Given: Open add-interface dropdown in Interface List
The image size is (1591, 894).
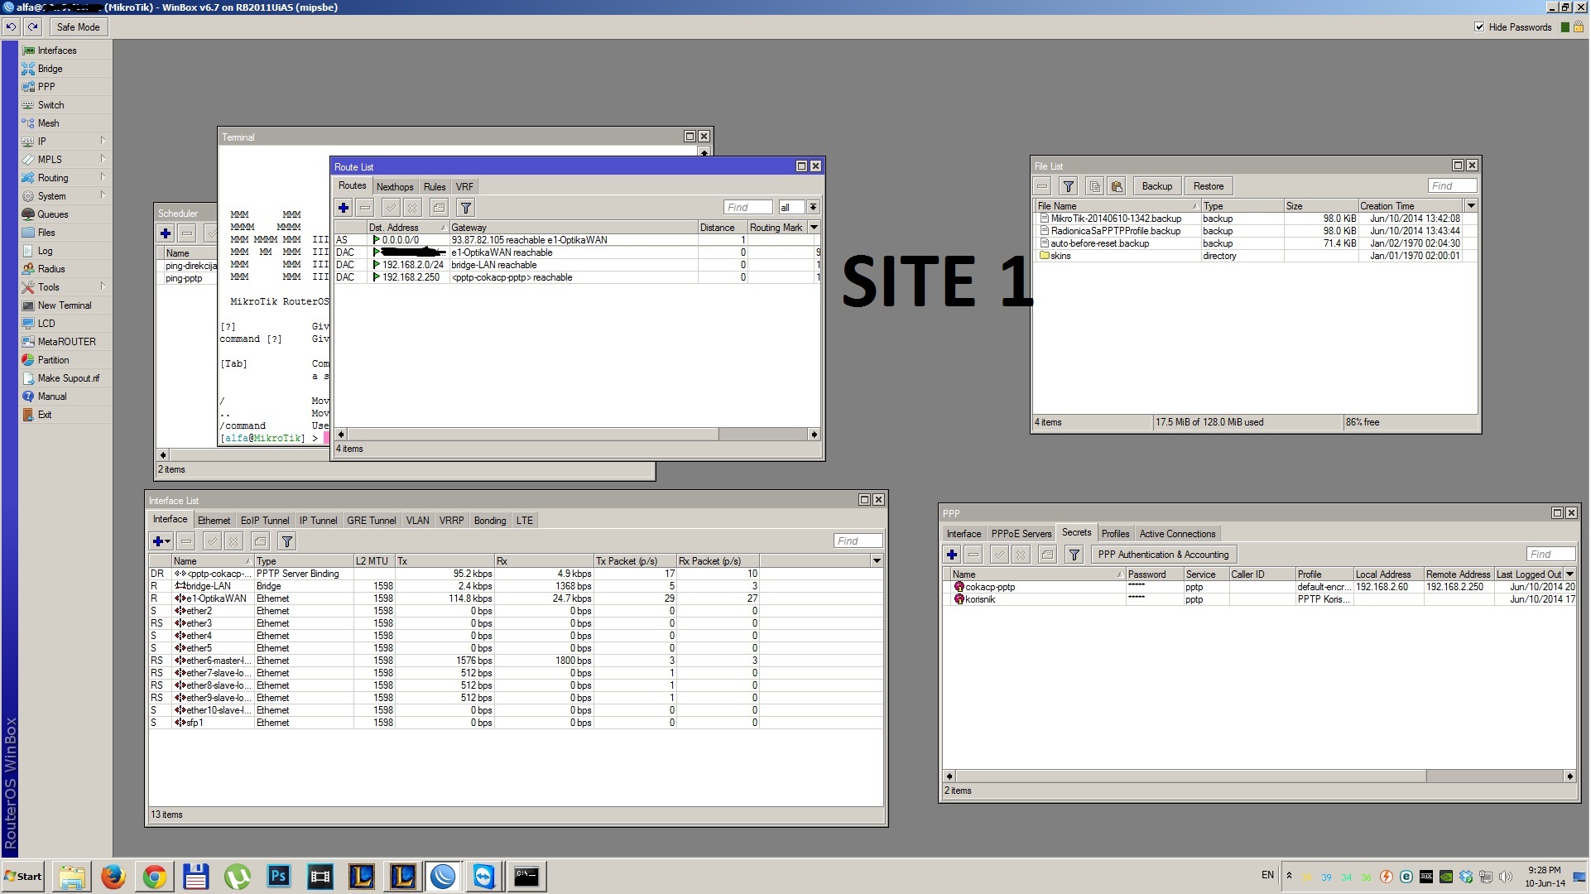Looking at the screenshot, I should click(161, 541).
